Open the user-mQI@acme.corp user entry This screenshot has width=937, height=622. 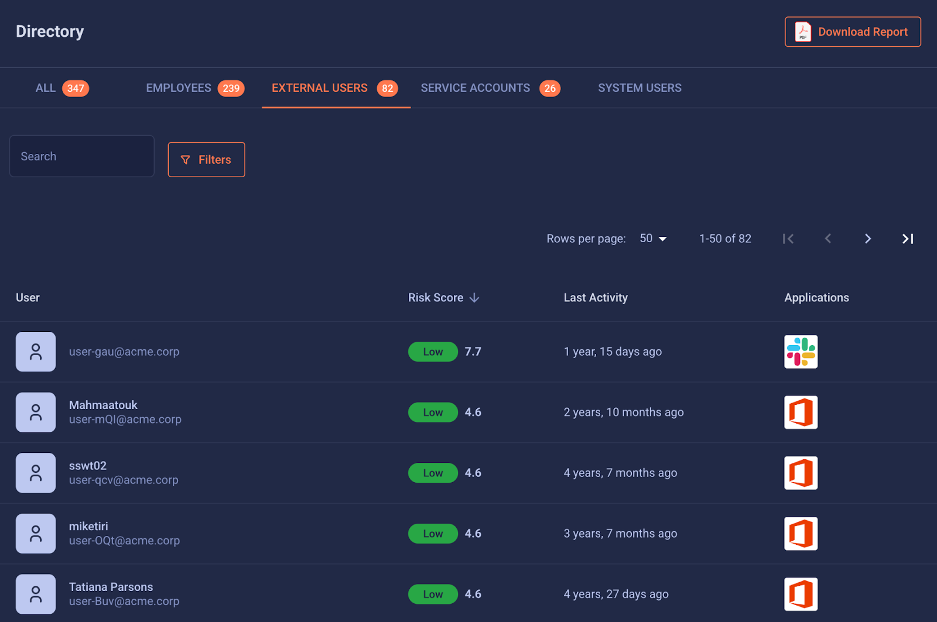click(x=125, y=419)
